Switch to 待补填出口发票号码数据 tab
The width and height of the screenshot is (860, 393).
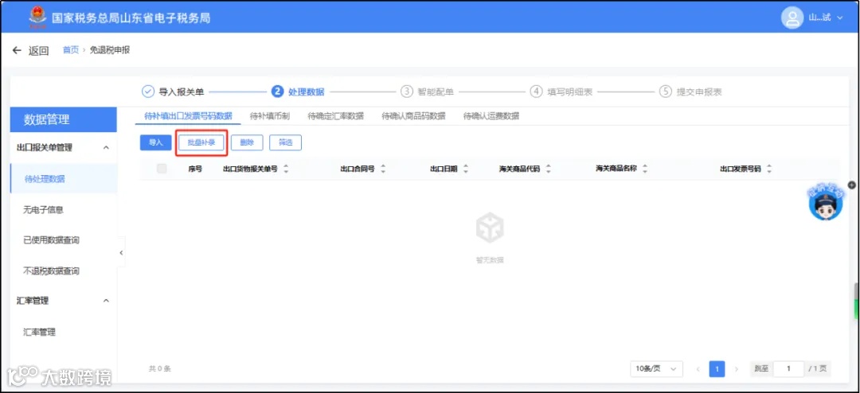(x=188, y=116)
